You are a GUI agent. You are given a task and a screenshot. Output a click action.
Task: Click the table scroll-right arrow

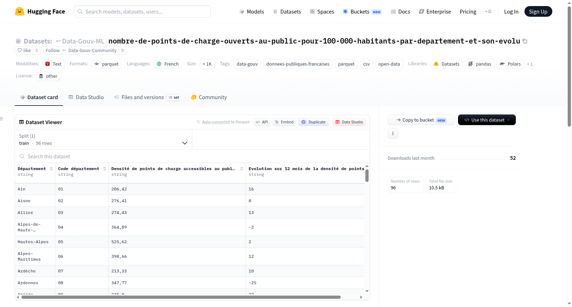pyautogui.click(x=361, y=297)
